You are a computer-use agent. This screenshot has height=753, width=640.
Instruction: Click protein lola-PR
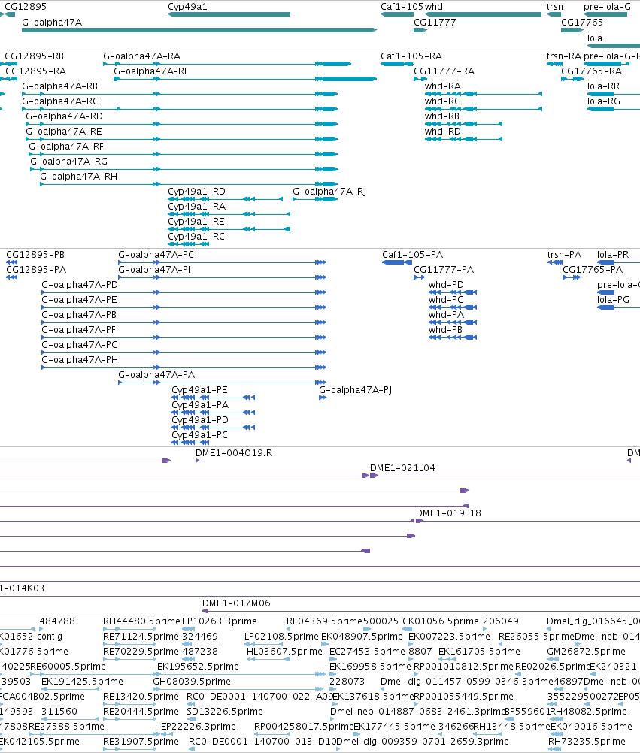click(613, 255)
